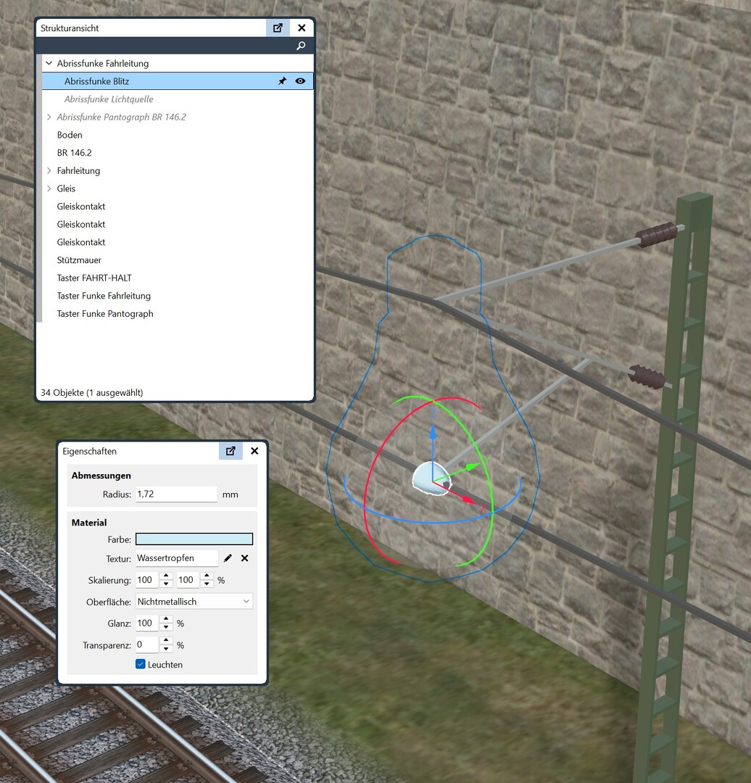
Task: Expand the Fahrleitung tree node
Action: click(49, 171)
